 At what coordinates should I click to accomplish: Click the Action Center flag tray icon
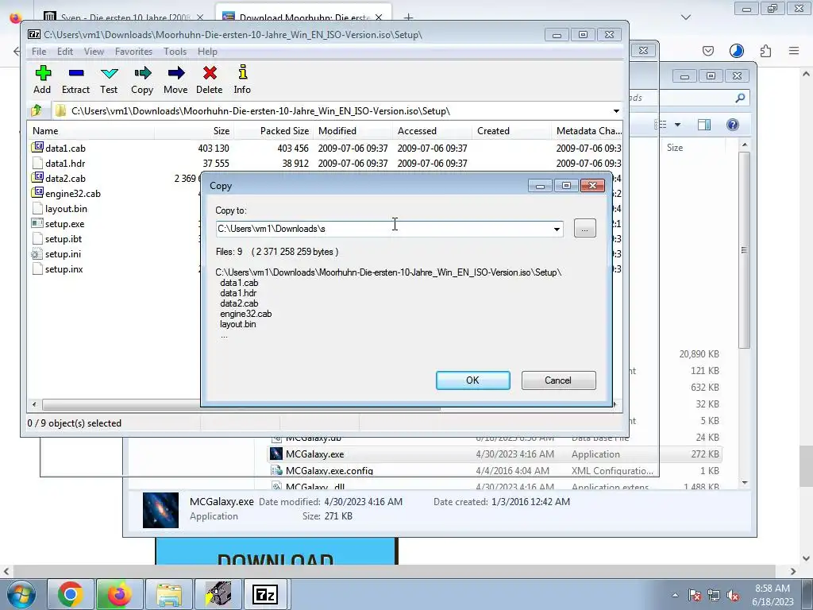tap(695, 596)
